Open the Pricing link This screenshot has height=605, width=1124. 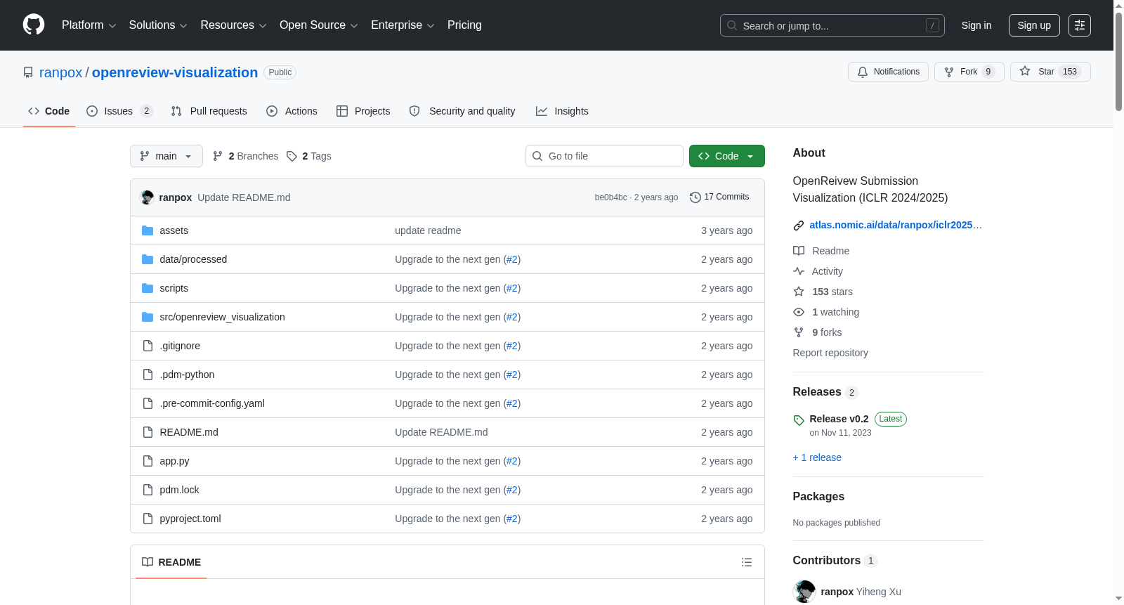pyautogui.click(x=464, y=25)
